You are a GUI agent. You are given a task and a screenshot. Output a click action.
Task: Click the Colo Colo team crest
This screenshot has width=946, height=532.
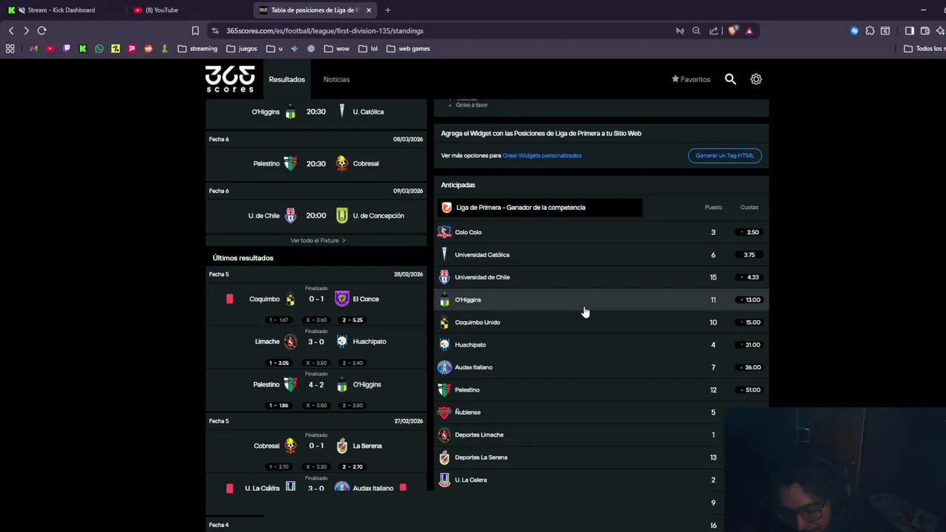[x=444, y=232]
